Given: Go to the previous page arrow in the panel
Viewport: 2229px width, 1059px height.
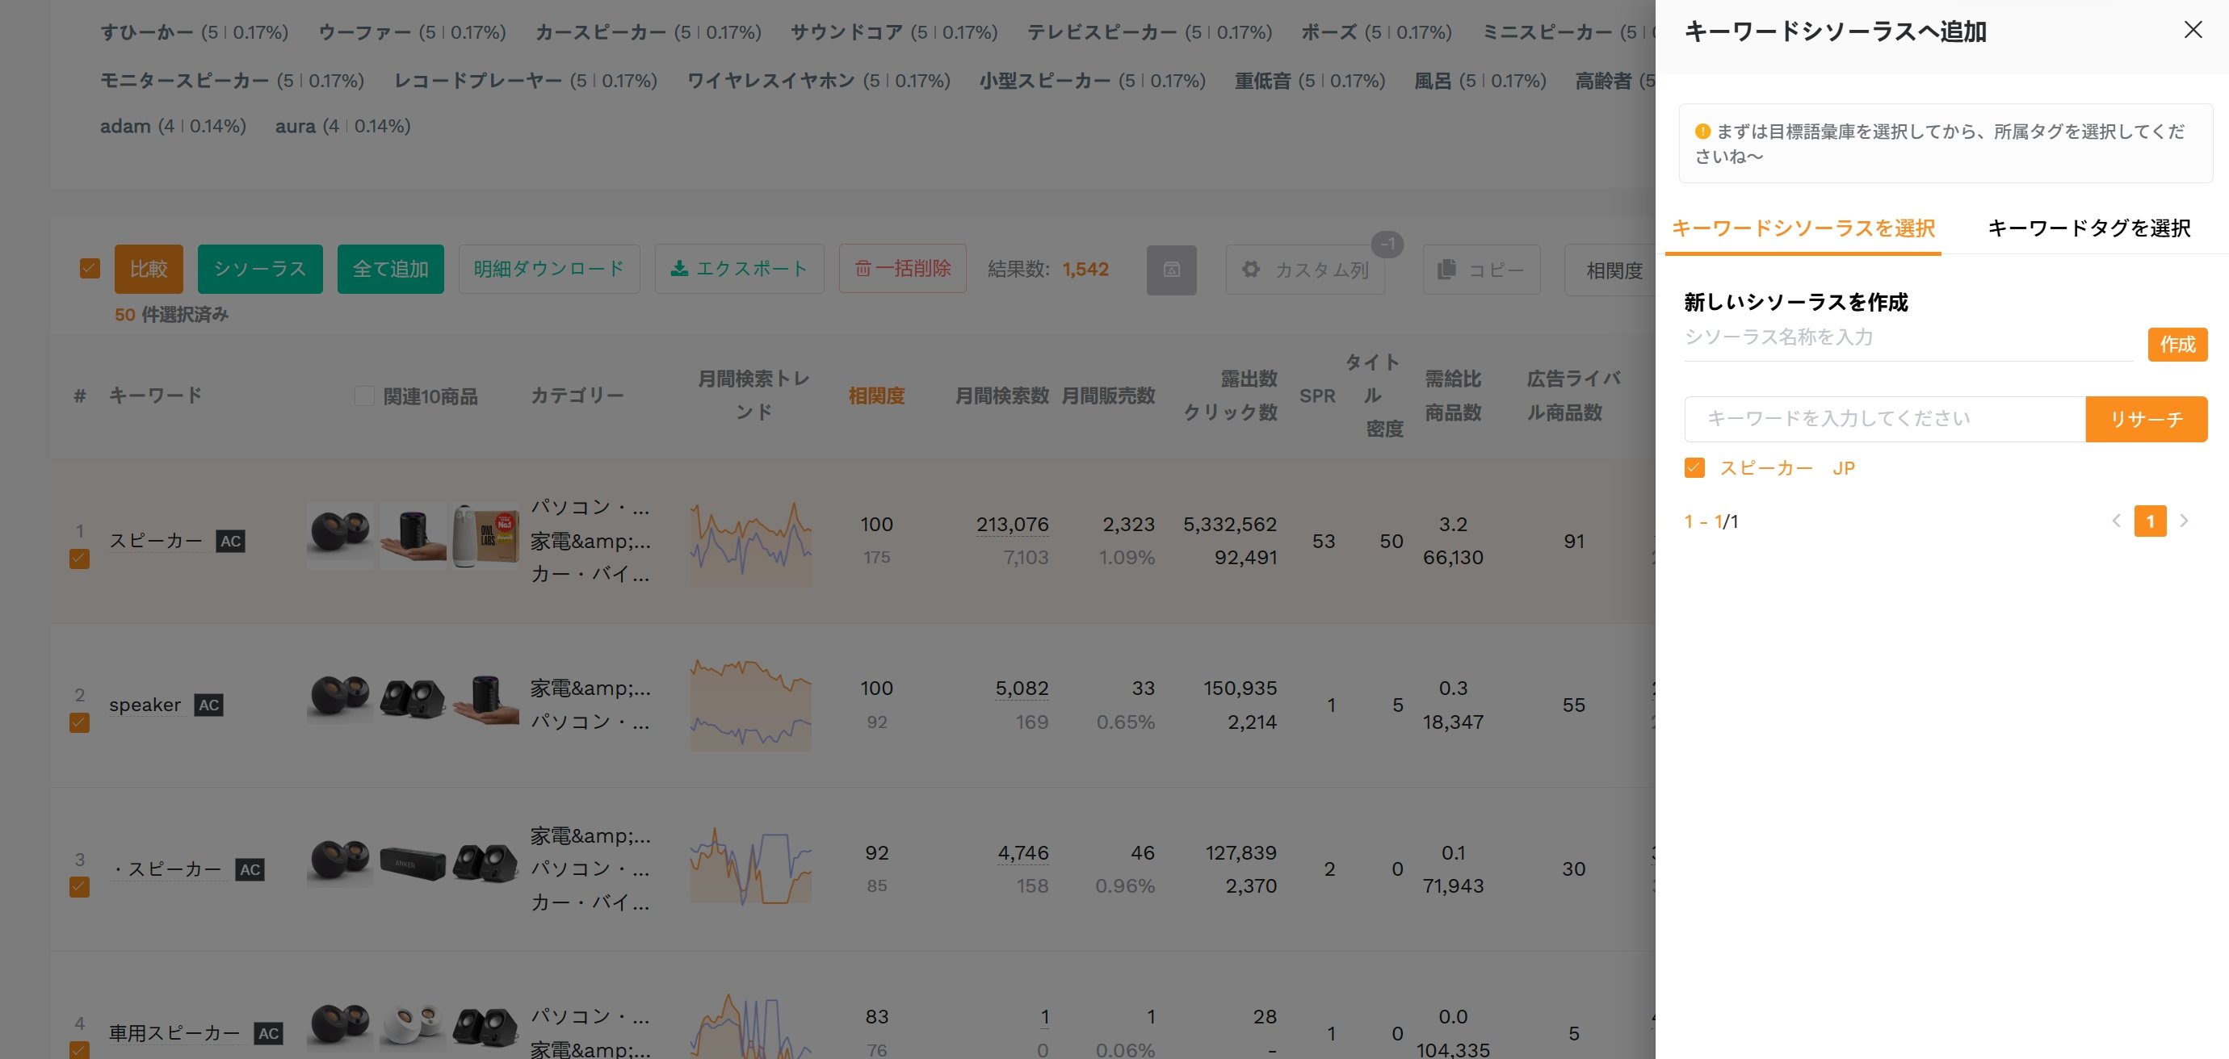Looking at the screenshot, I should coord(2116,521).
